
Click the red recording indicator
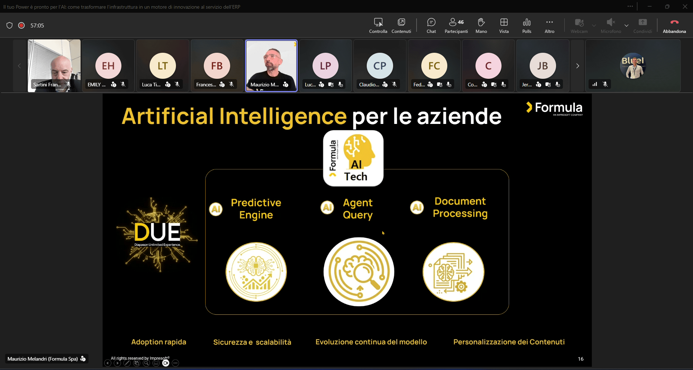(21, 25)
